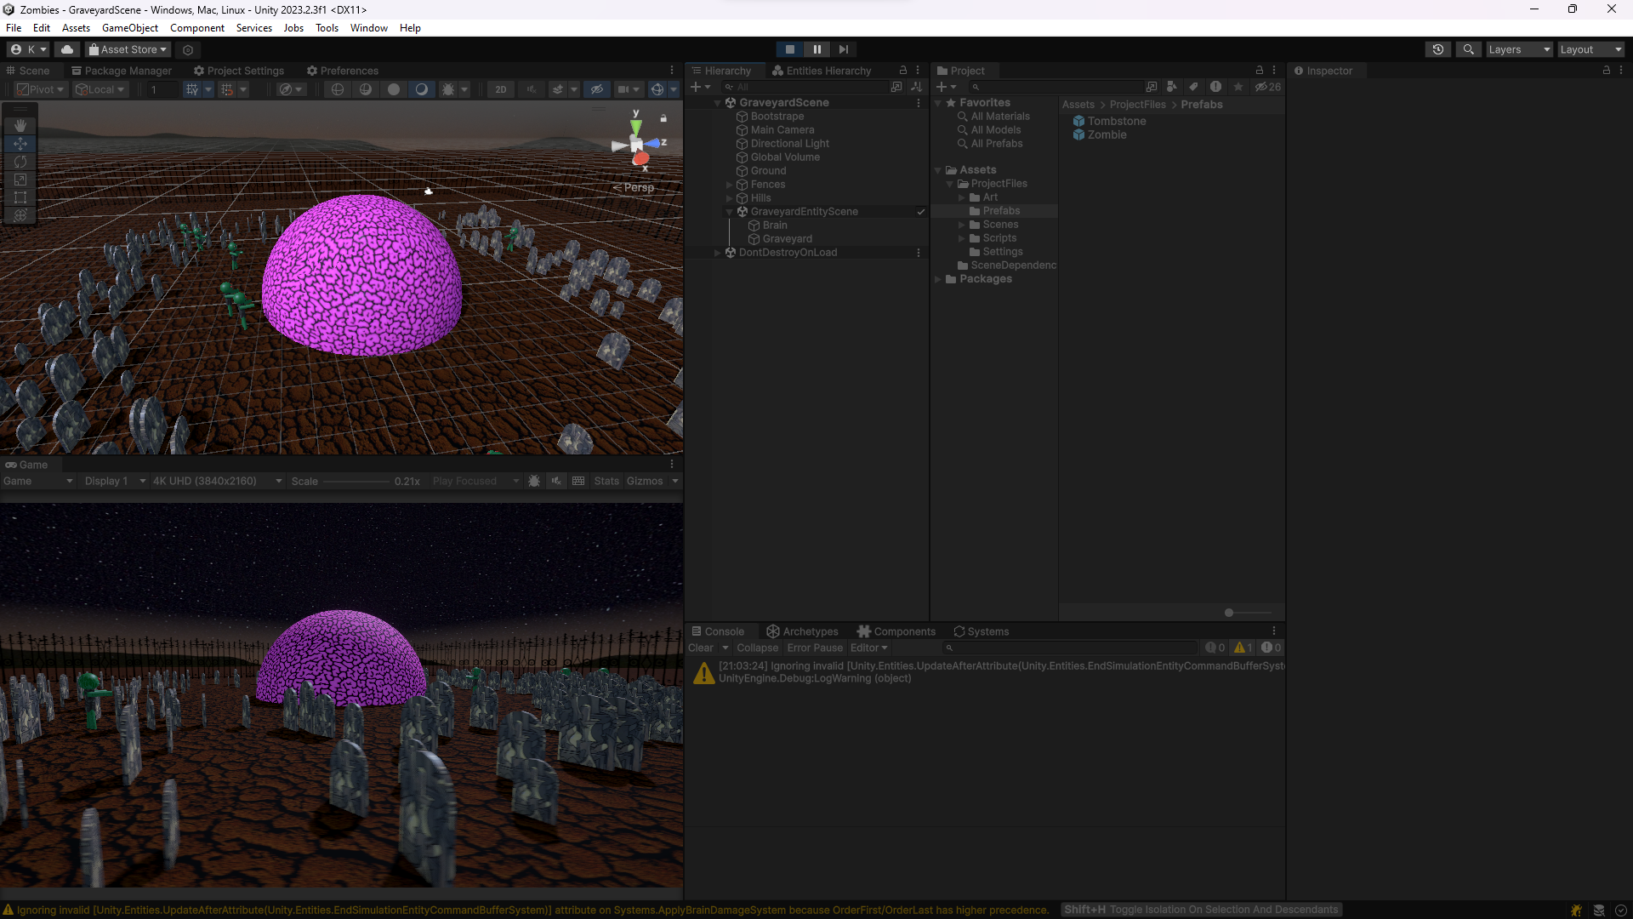Select the Rotate tool
Viewport: 1633px width, 919px height.
(20, 162)
